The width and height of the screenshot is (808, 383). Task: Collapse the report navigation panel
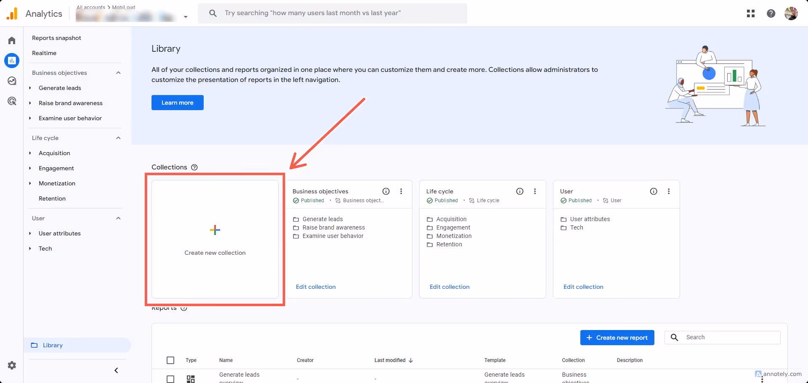[116, 370]
